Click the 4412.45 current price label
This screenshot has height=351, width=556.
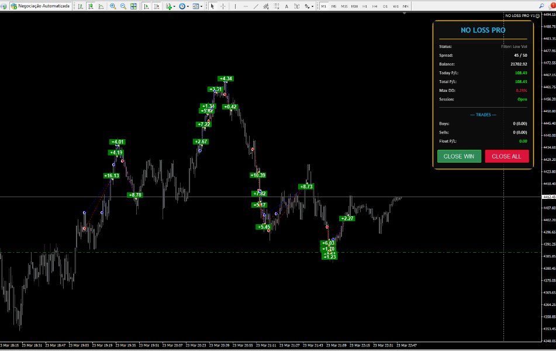coord(549,197)
